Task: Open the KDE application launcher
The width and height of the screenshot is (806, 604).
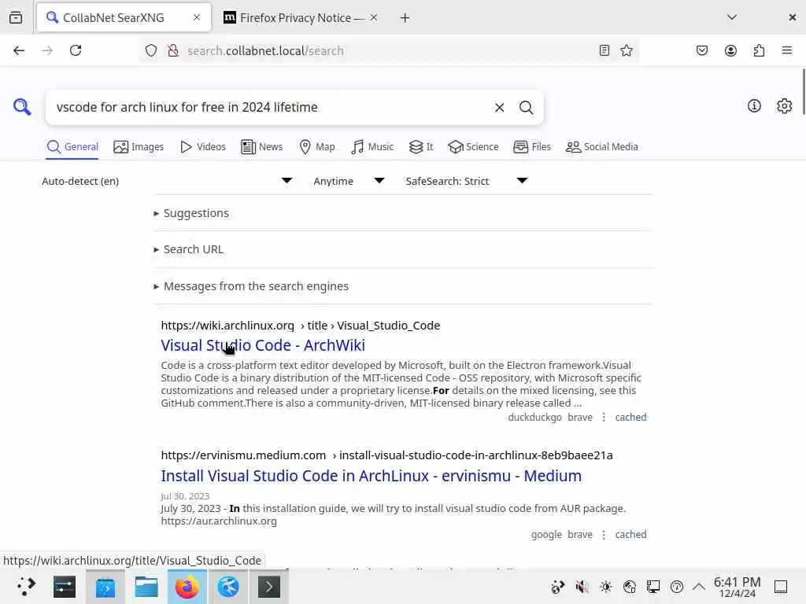Action: tap(26, 587)
